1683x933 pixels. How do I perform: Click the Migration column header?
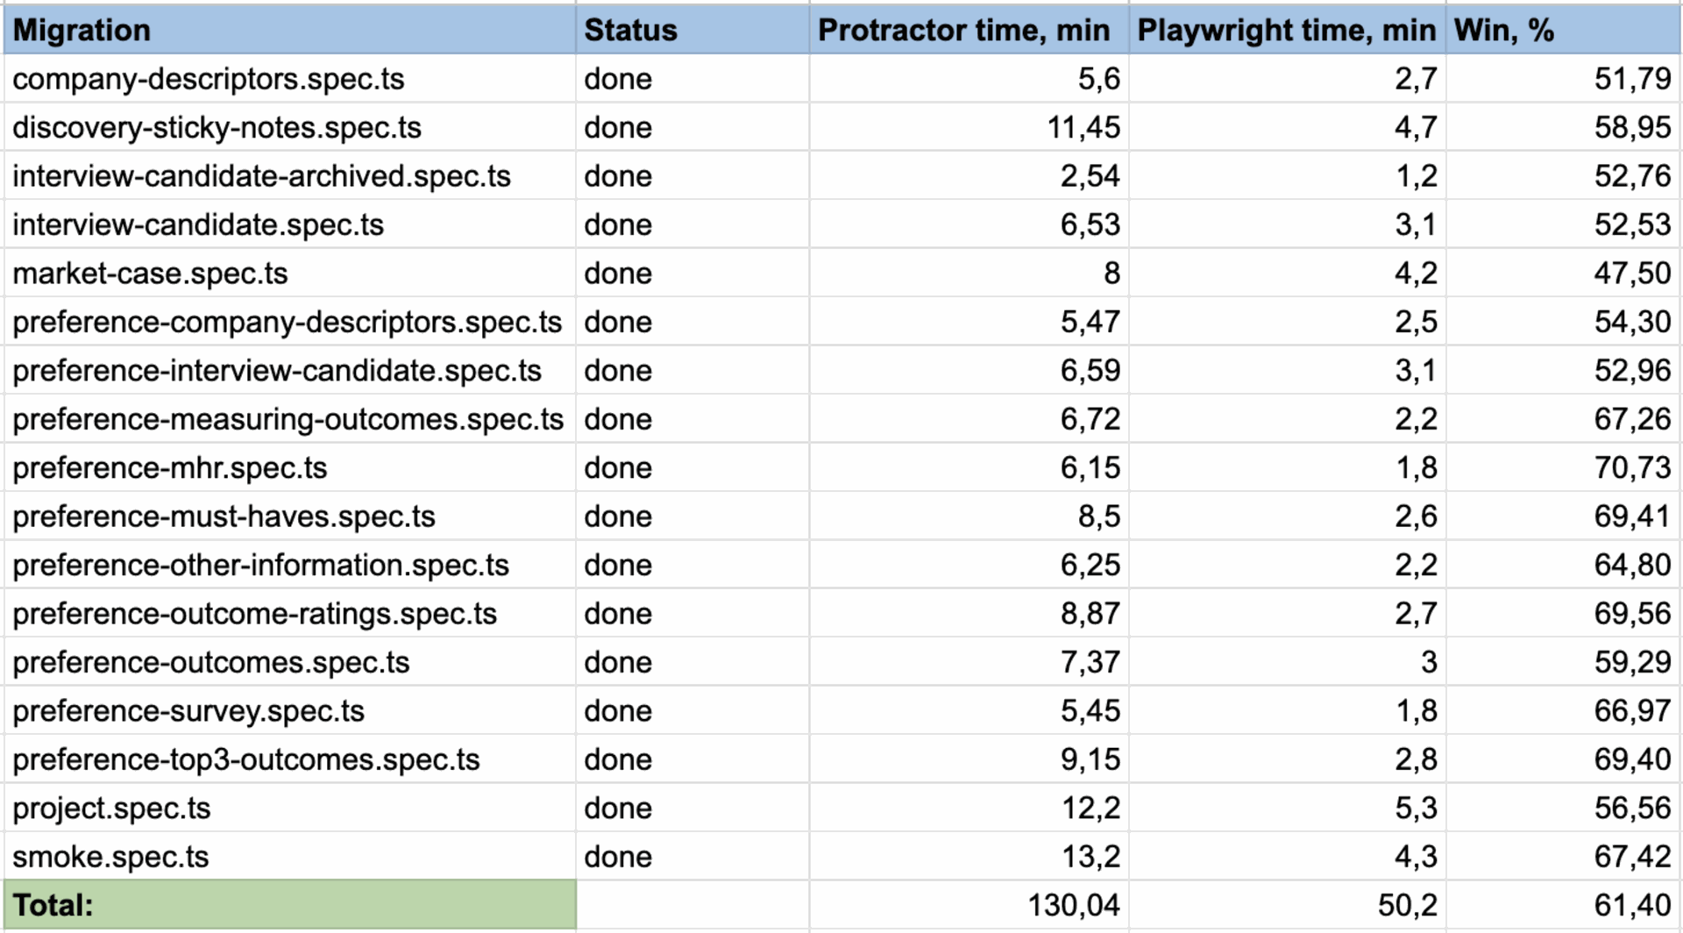click(82, 31)
